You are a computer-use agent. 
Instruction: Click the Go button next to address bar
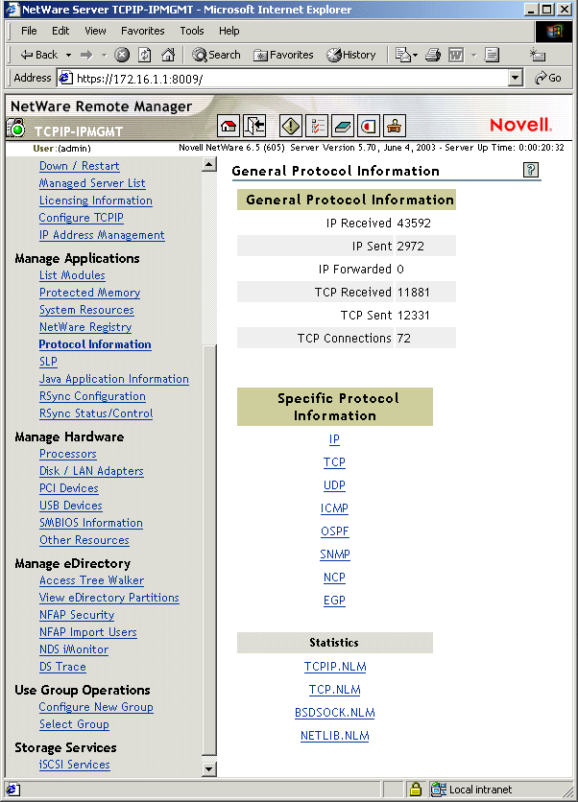coord(548,79)
